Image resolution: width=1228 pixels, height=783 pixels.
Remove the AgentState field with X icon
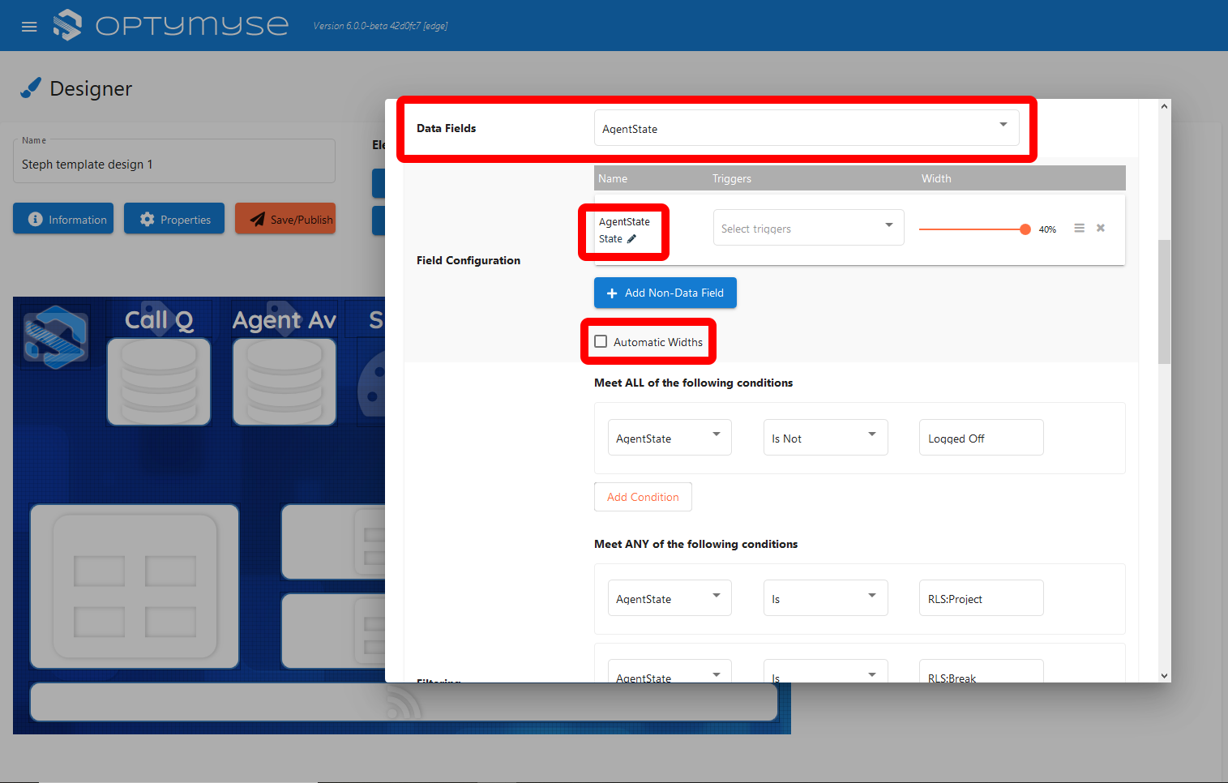[x=1100, y=229]
